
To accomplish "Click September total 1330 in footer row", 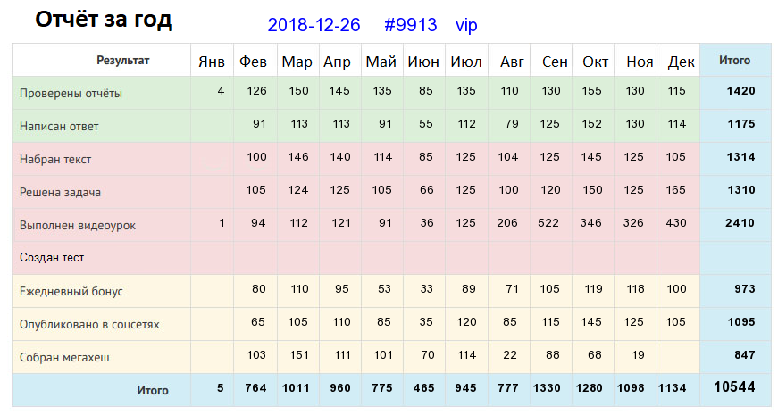I will pyautogui.click(x=547, y=388).
